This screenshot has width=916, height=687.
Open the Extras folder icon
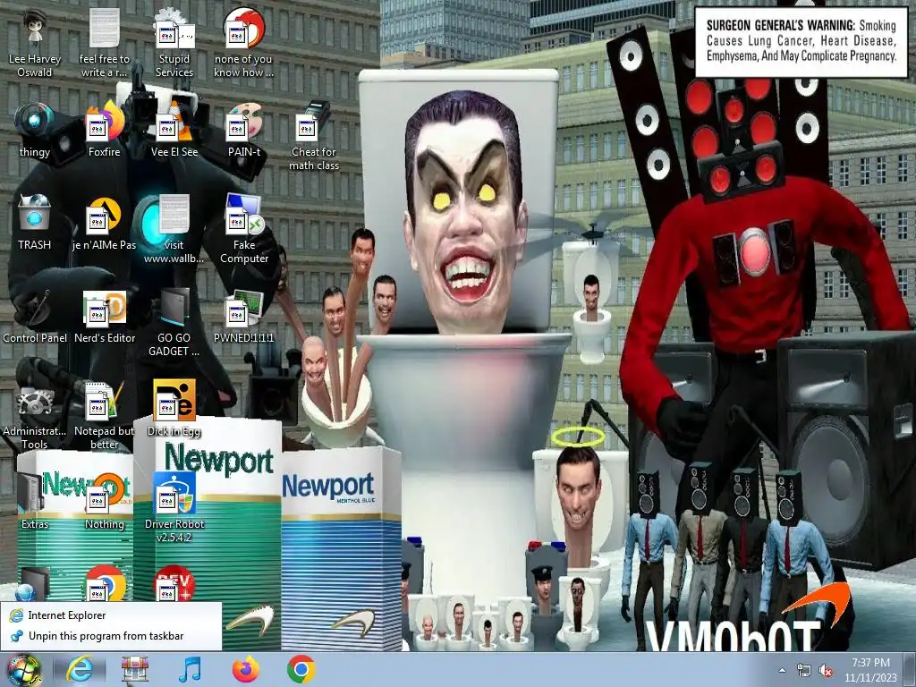pos(35,501)
